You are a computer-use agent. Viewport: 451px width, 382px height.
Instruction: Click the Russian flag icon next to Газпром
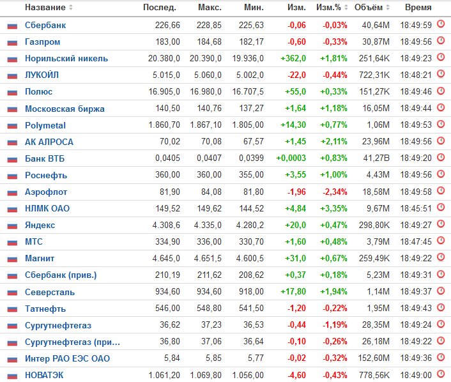12,43
